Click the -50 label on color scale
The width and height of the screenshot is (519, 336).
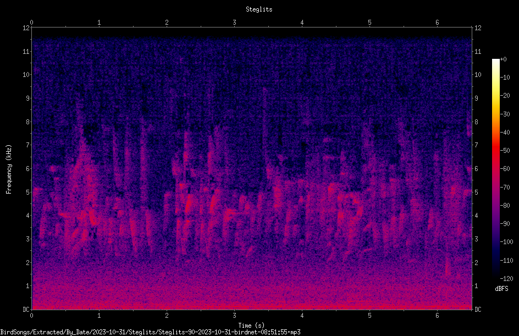(505, 150)
